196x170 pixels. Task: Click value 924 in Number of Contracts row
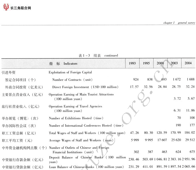click(136, 79)
